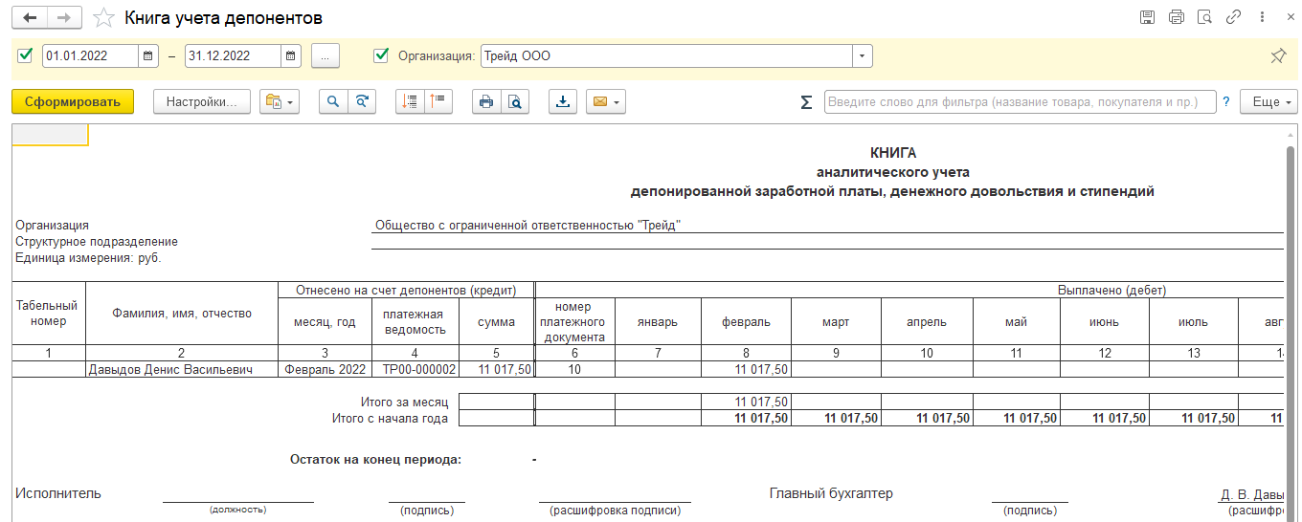1302x522 pixels.
Task: Open the three-dot more options menu
Action: tap(1264, 17)
